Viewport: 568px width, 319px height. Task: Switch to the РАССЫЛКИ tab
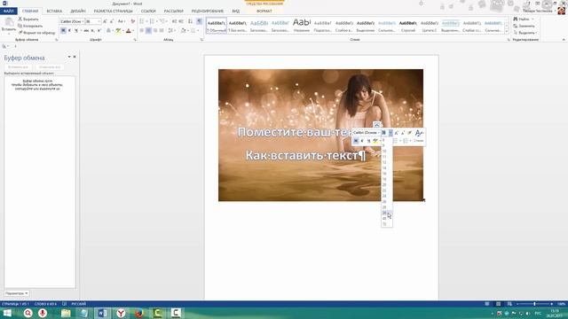[x=174, y=12]
